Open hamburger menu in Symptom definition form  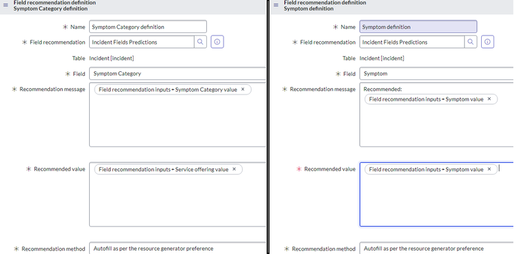coord(276,5)
